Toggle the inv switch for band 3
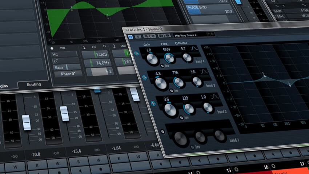The width and height of the screenshot is (309, 174). (172, 91)
